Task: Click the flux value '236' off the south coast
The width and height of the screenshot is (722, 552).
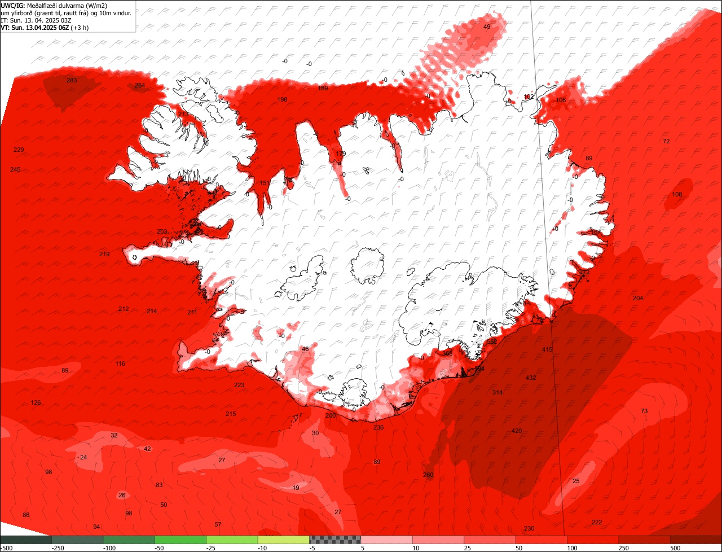Action: [x=378, y=427]
